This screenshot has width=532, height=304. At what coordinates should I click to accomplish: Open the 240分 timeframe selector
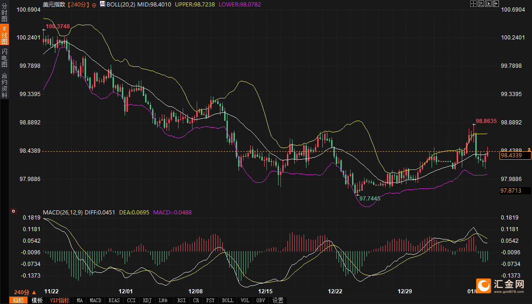click(25, 292)
